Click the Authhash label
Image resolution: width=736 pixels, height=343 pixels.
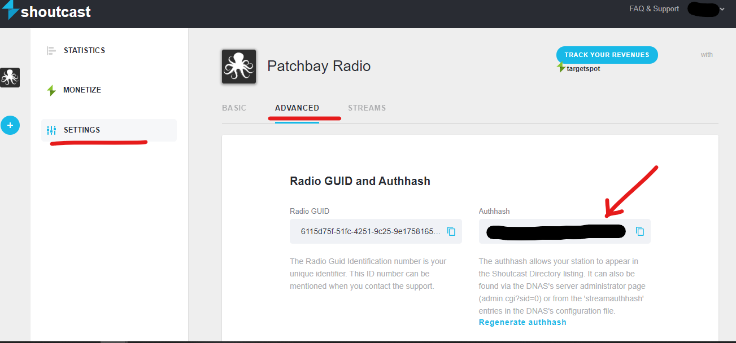[x=494, y=211]
